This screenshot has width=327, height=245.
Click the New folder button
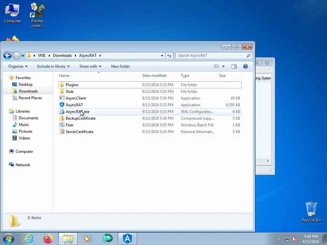[120, 66]
